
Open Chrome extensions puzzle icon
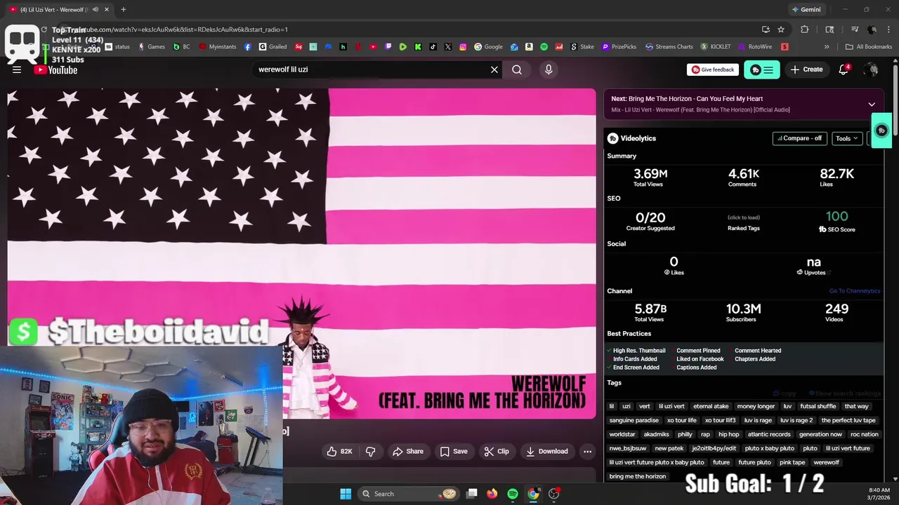[805, 29]
